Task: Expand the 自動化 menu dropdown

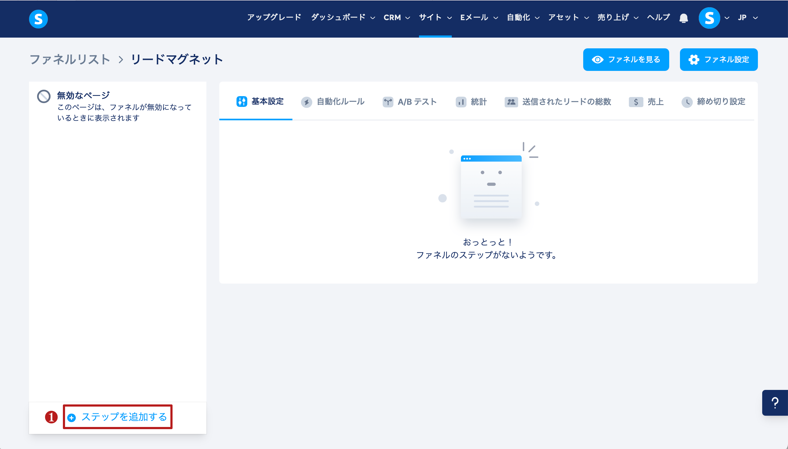Action: pos(537,18)
